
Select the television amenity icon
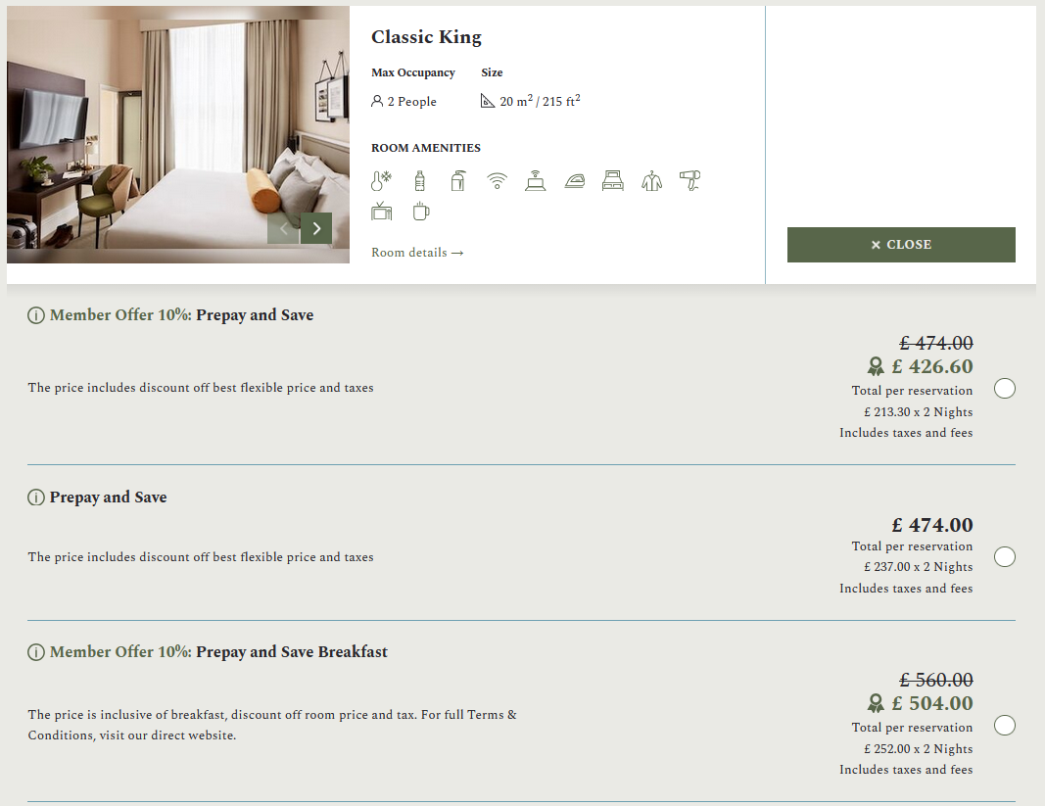[x=381, y=211]
